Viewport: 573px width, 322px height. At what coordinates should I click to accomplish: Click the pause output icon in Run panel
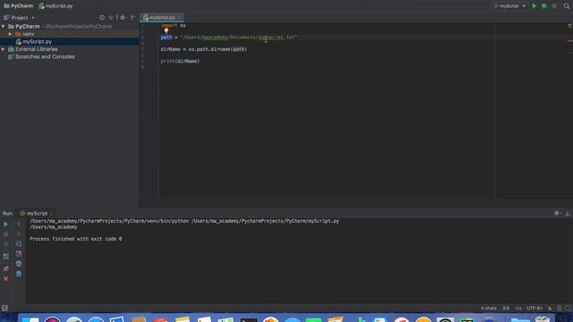pos(6,244)
